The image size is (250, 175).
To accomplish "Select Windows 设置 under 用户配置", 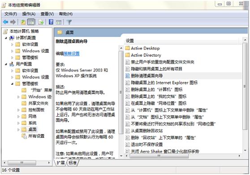I will tap(35, 77).
